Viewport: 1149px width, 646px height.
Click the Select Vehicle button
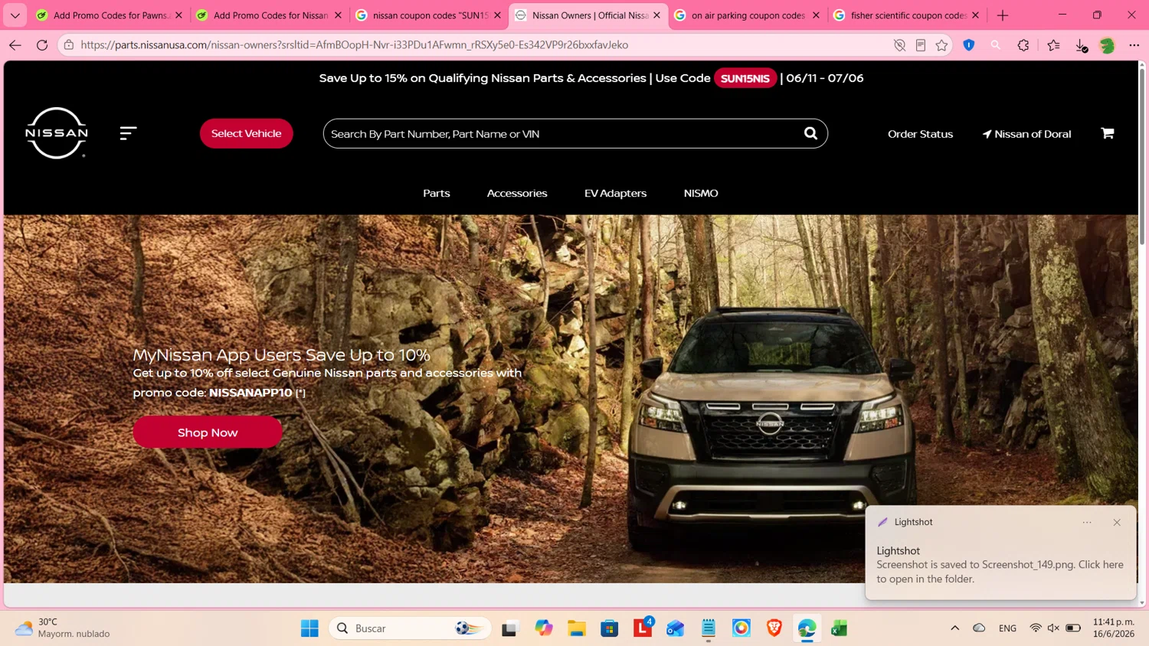(247, 133)
